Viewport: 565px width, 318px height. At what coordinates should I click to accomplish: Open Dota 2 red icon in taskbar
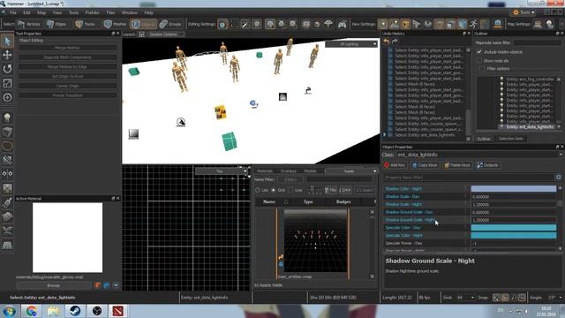[x=117, y=311]
